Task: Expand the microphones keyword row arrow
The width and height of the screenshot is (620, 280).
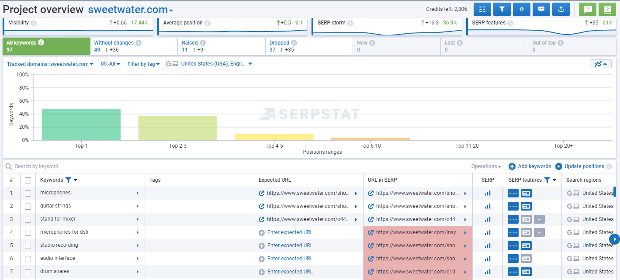Action: click(x=138, y=193)
